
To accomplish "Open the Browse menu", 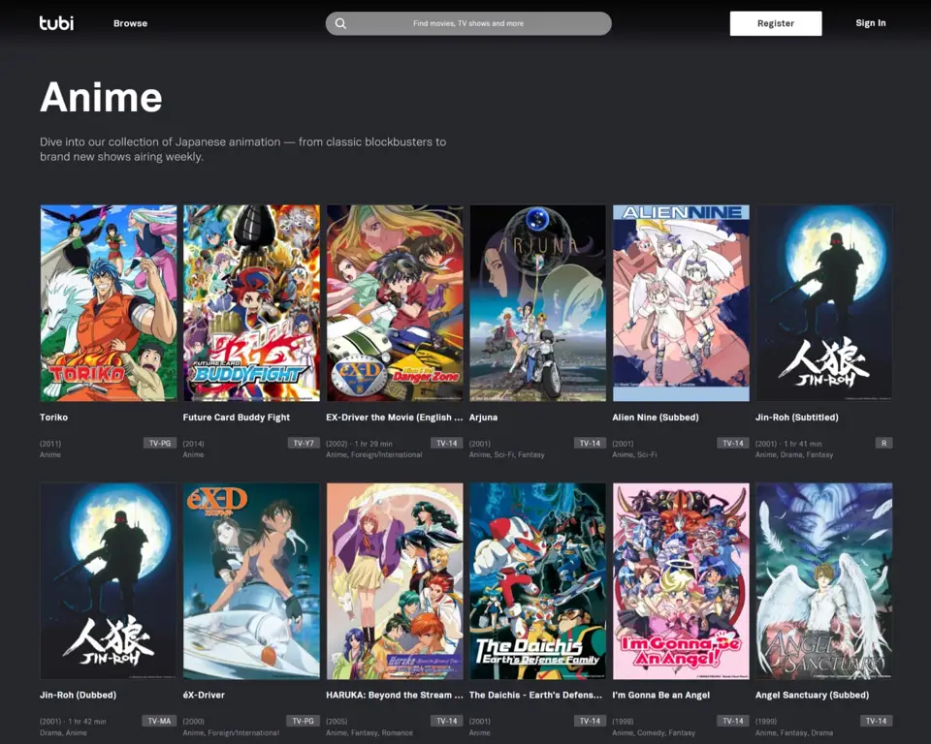I will coord(131,23).
